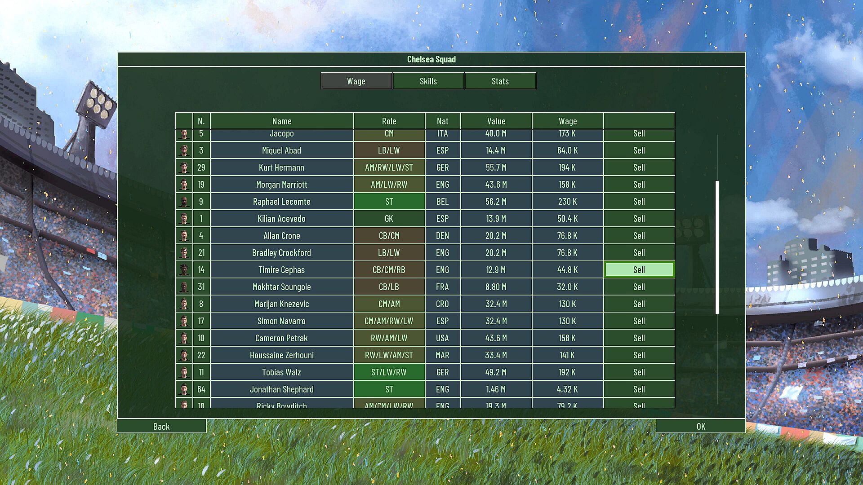This screenshot has width=863, height=485.
Task: Sort players by Wage column header
Action: (567, 121)
